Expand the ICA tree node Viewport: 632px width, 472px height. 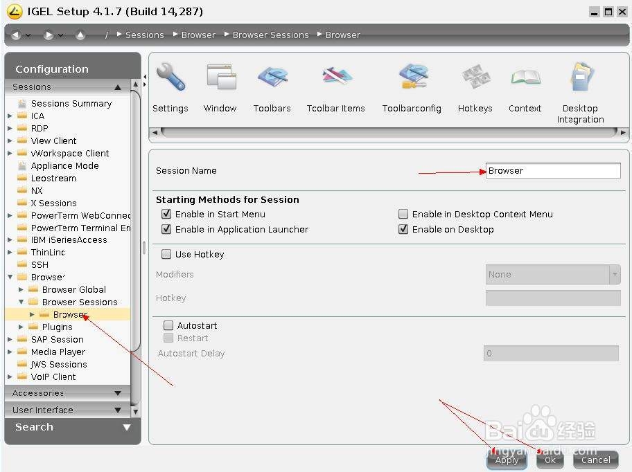pyautogui.click(x=10, y=116)
